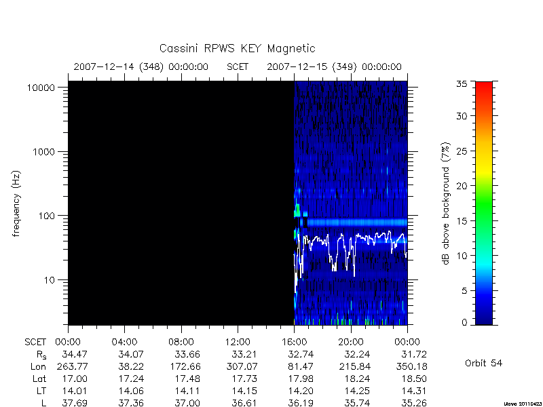
Task: Click the Lat value 18.50
Action: tap(414, 379)
